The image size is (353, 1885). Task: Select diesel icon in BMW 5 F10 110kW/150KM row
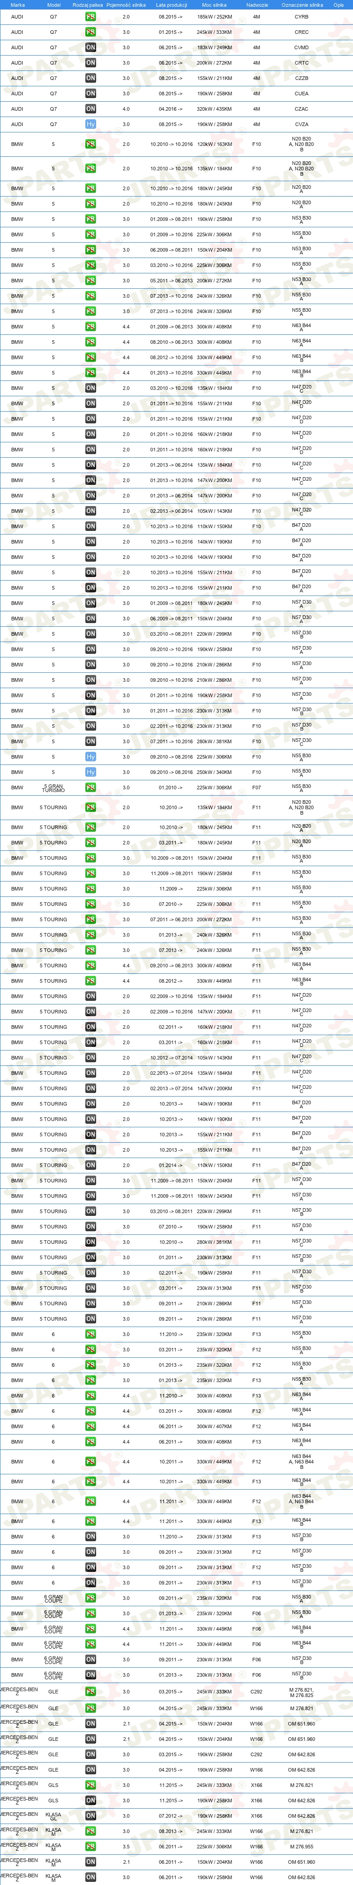[91, 526]
